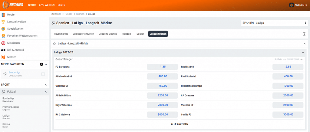Select CA Osasuna odds 2000.00
The width and height of the screenshot is (310, 132).
pyautogui.click(x=288, y=95)
